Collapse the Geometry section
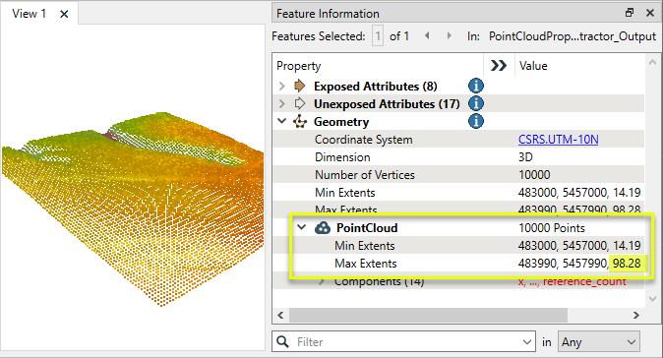 [x=282, y=121]
